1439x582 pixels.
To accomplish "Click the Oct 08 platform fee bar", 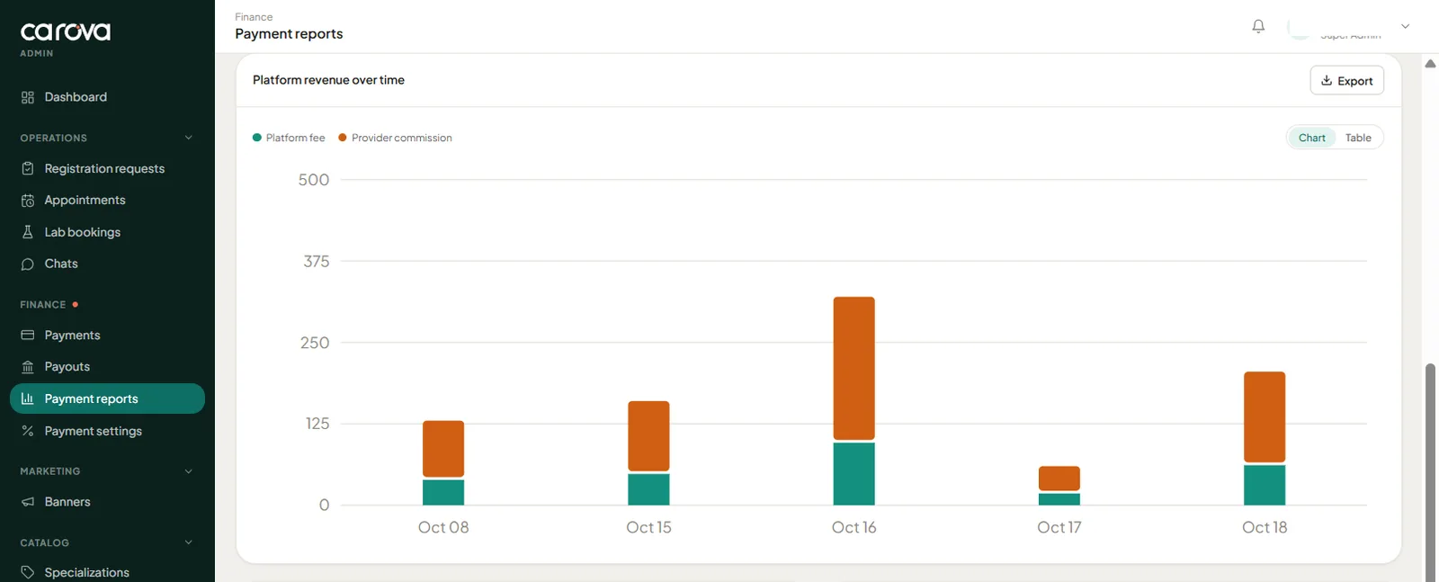I will (x=443, y=492).
